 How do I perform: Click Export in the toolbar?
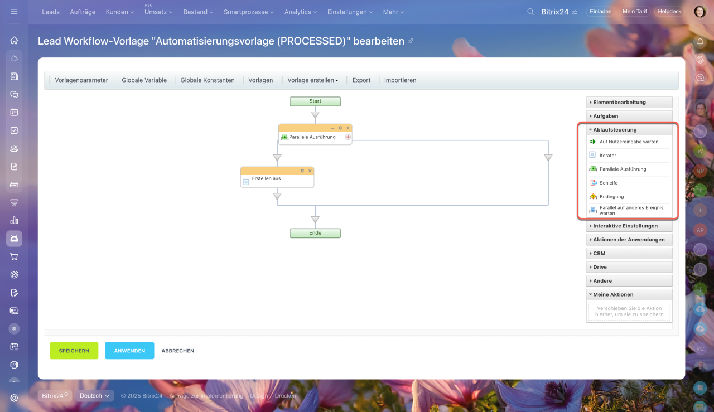pos(361,80)
